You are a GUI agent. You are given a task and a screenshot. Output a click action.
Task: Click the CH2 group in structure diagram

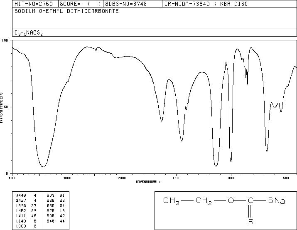point(204,201)
